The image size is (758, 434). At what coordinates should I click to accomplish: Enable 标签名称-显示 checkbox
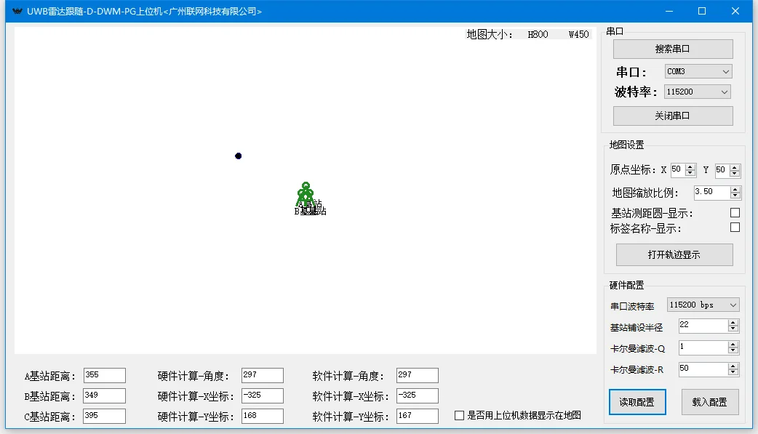click(735, 227)
